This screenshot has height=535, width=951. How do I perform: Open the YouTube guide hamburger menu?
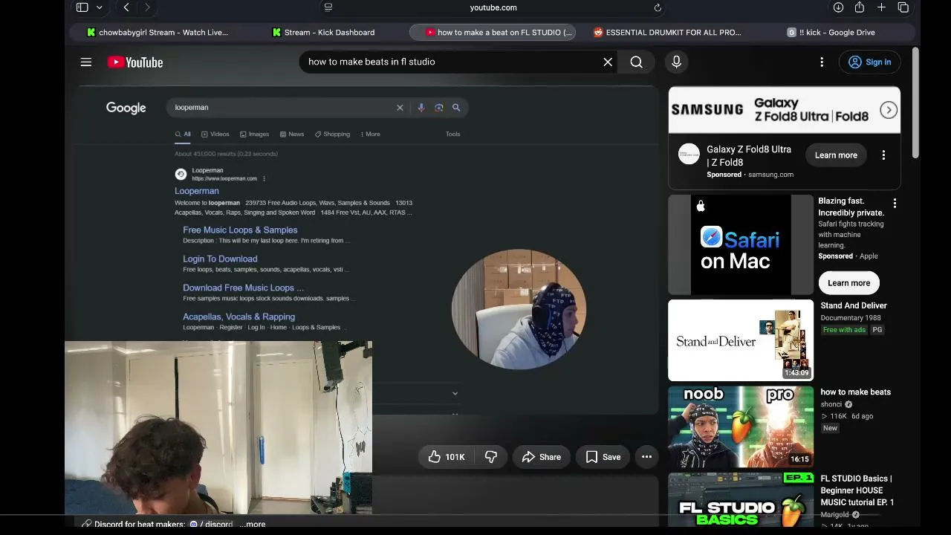pos(86,62)
